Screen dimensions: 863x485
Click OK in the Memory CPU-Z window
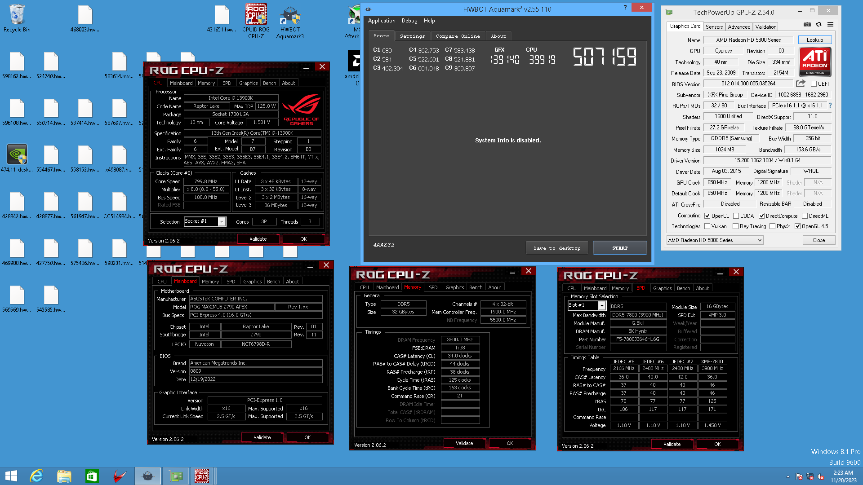(x=509, y=443)
